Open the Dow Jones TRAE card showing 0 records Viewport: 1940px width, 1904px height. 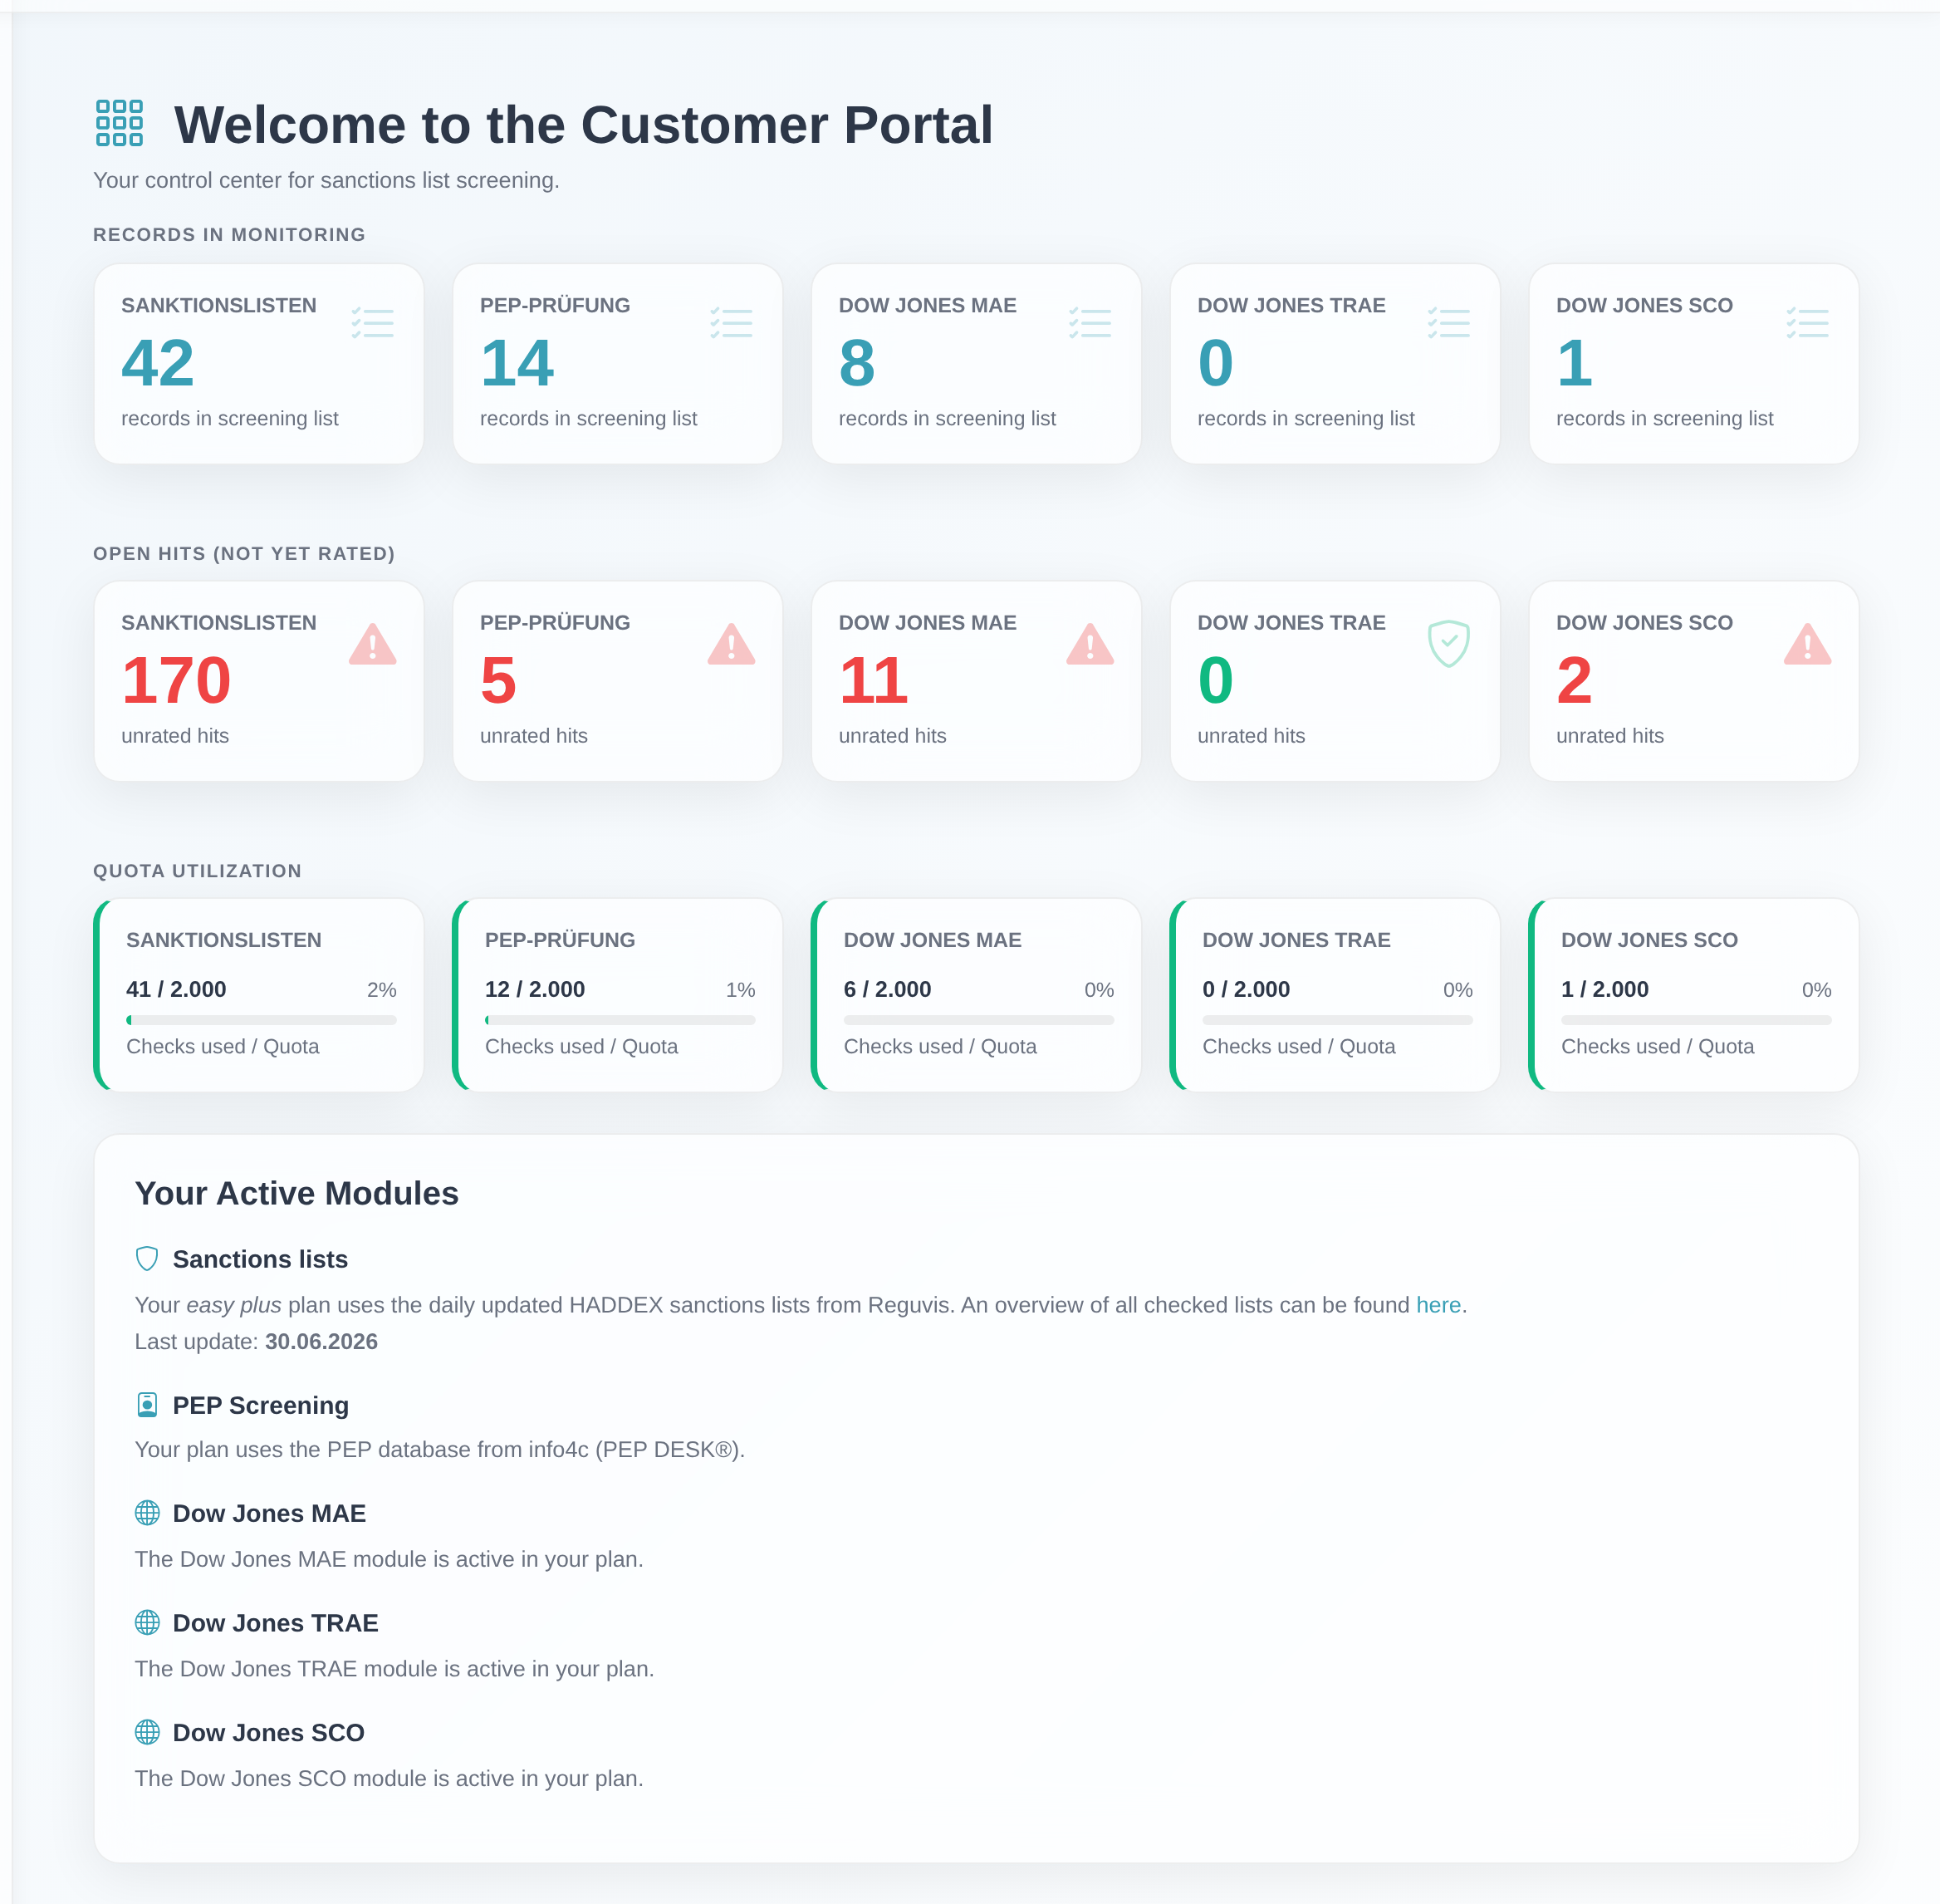coord(1335,364)
